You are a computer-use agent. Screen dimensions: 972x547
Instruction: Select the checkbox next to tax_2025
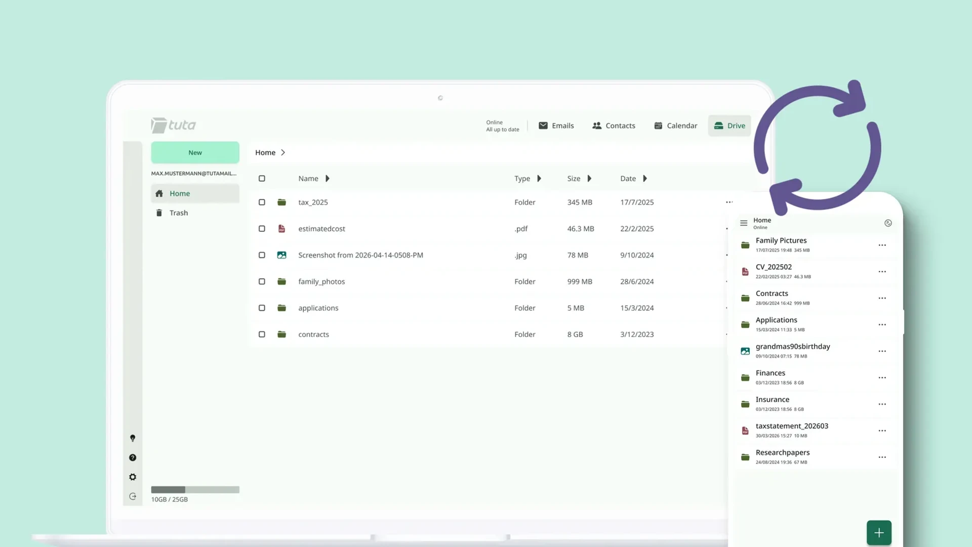[x=262, y=202]
